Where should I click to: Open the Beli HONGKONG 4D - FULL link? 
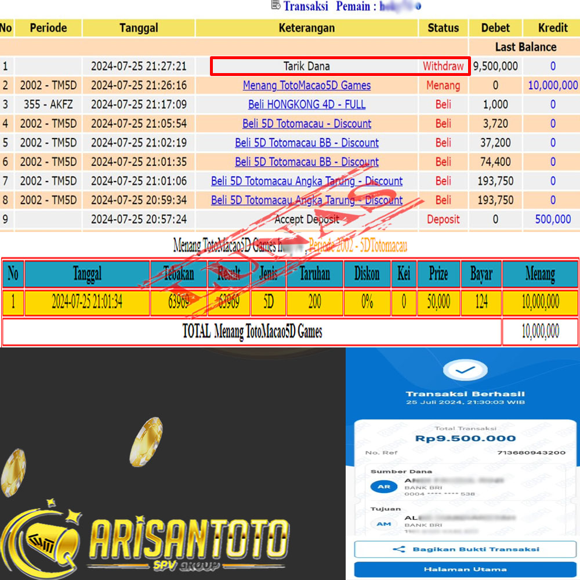click(x=307, y=104)
